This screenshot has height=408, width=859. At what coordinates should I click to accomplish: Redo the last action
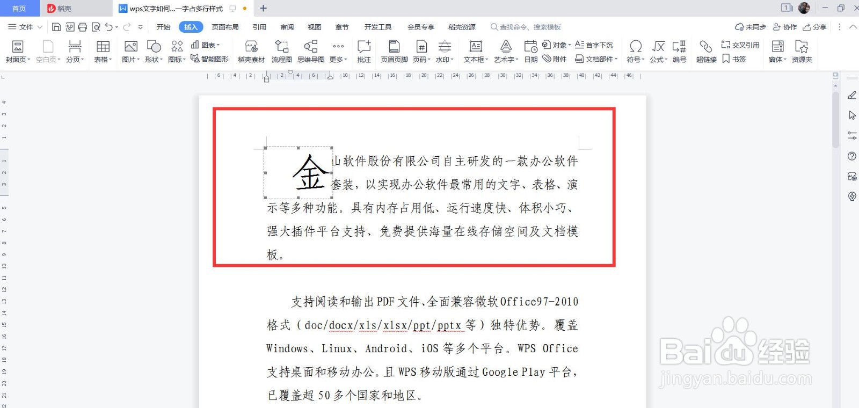127,27
